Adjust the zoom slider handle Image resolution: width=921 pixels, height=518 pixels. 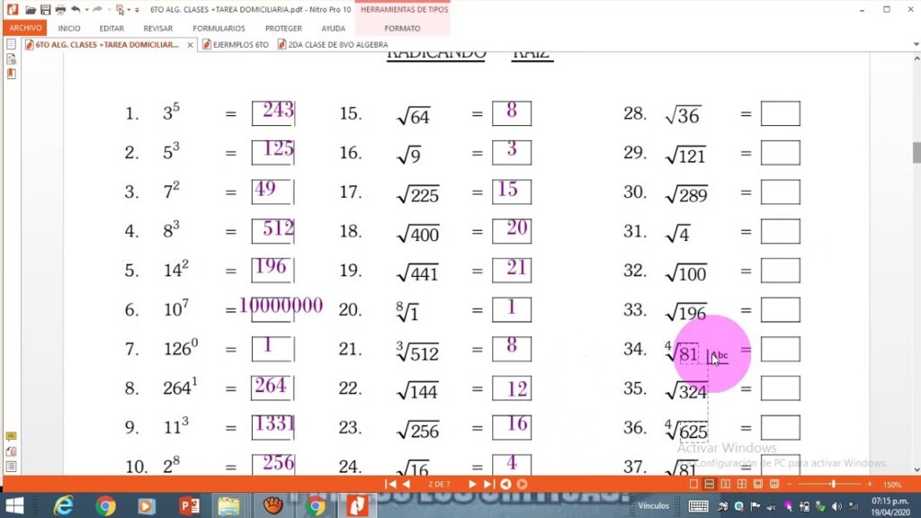pos(833,484)
